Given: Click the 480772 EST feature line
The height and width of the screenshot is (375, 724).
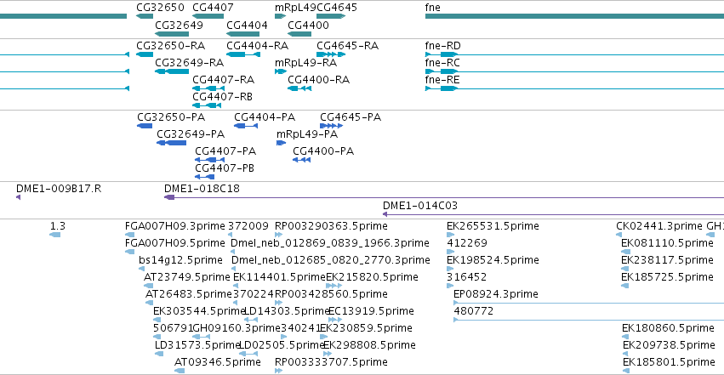Looking at the screenshot, I should (x=589, y=320).
